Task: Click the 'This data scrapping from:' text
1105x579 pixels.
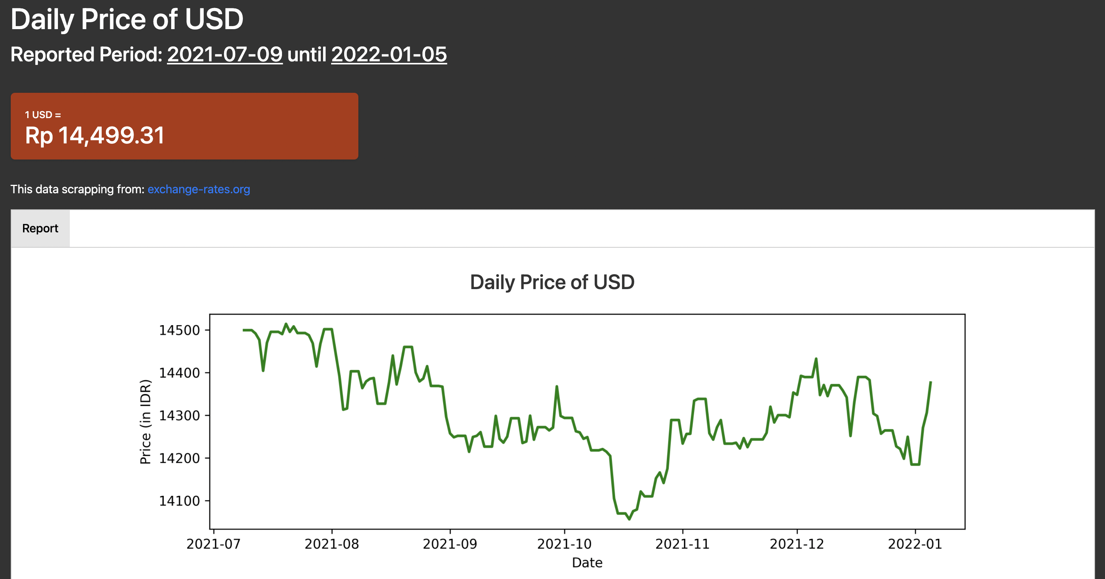Action: [x=77, y=189]
